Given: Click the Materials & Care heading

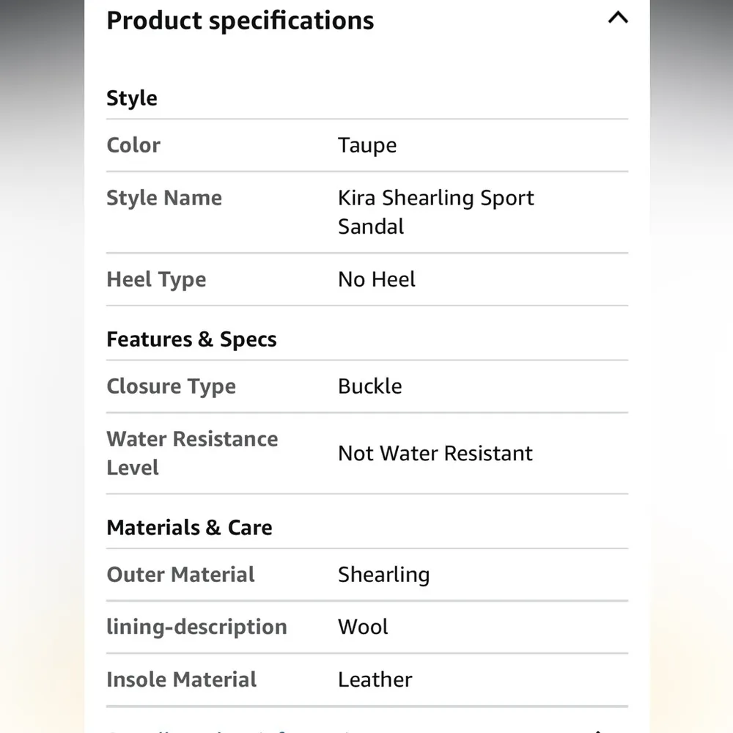Looking at the screenshot, I should tap(189, 528).
